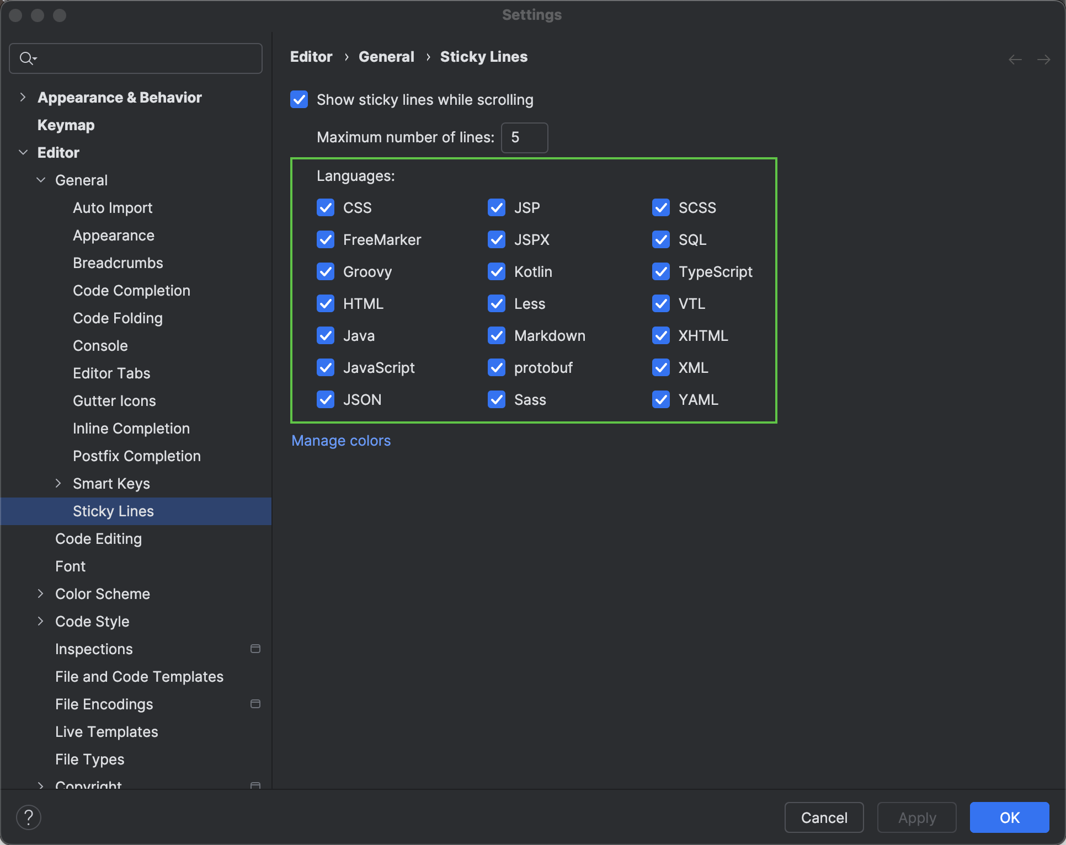Navigate back using the left arrow icon
The height and width of the screenshot is (845, 1066).
[x=1015, y=59]
